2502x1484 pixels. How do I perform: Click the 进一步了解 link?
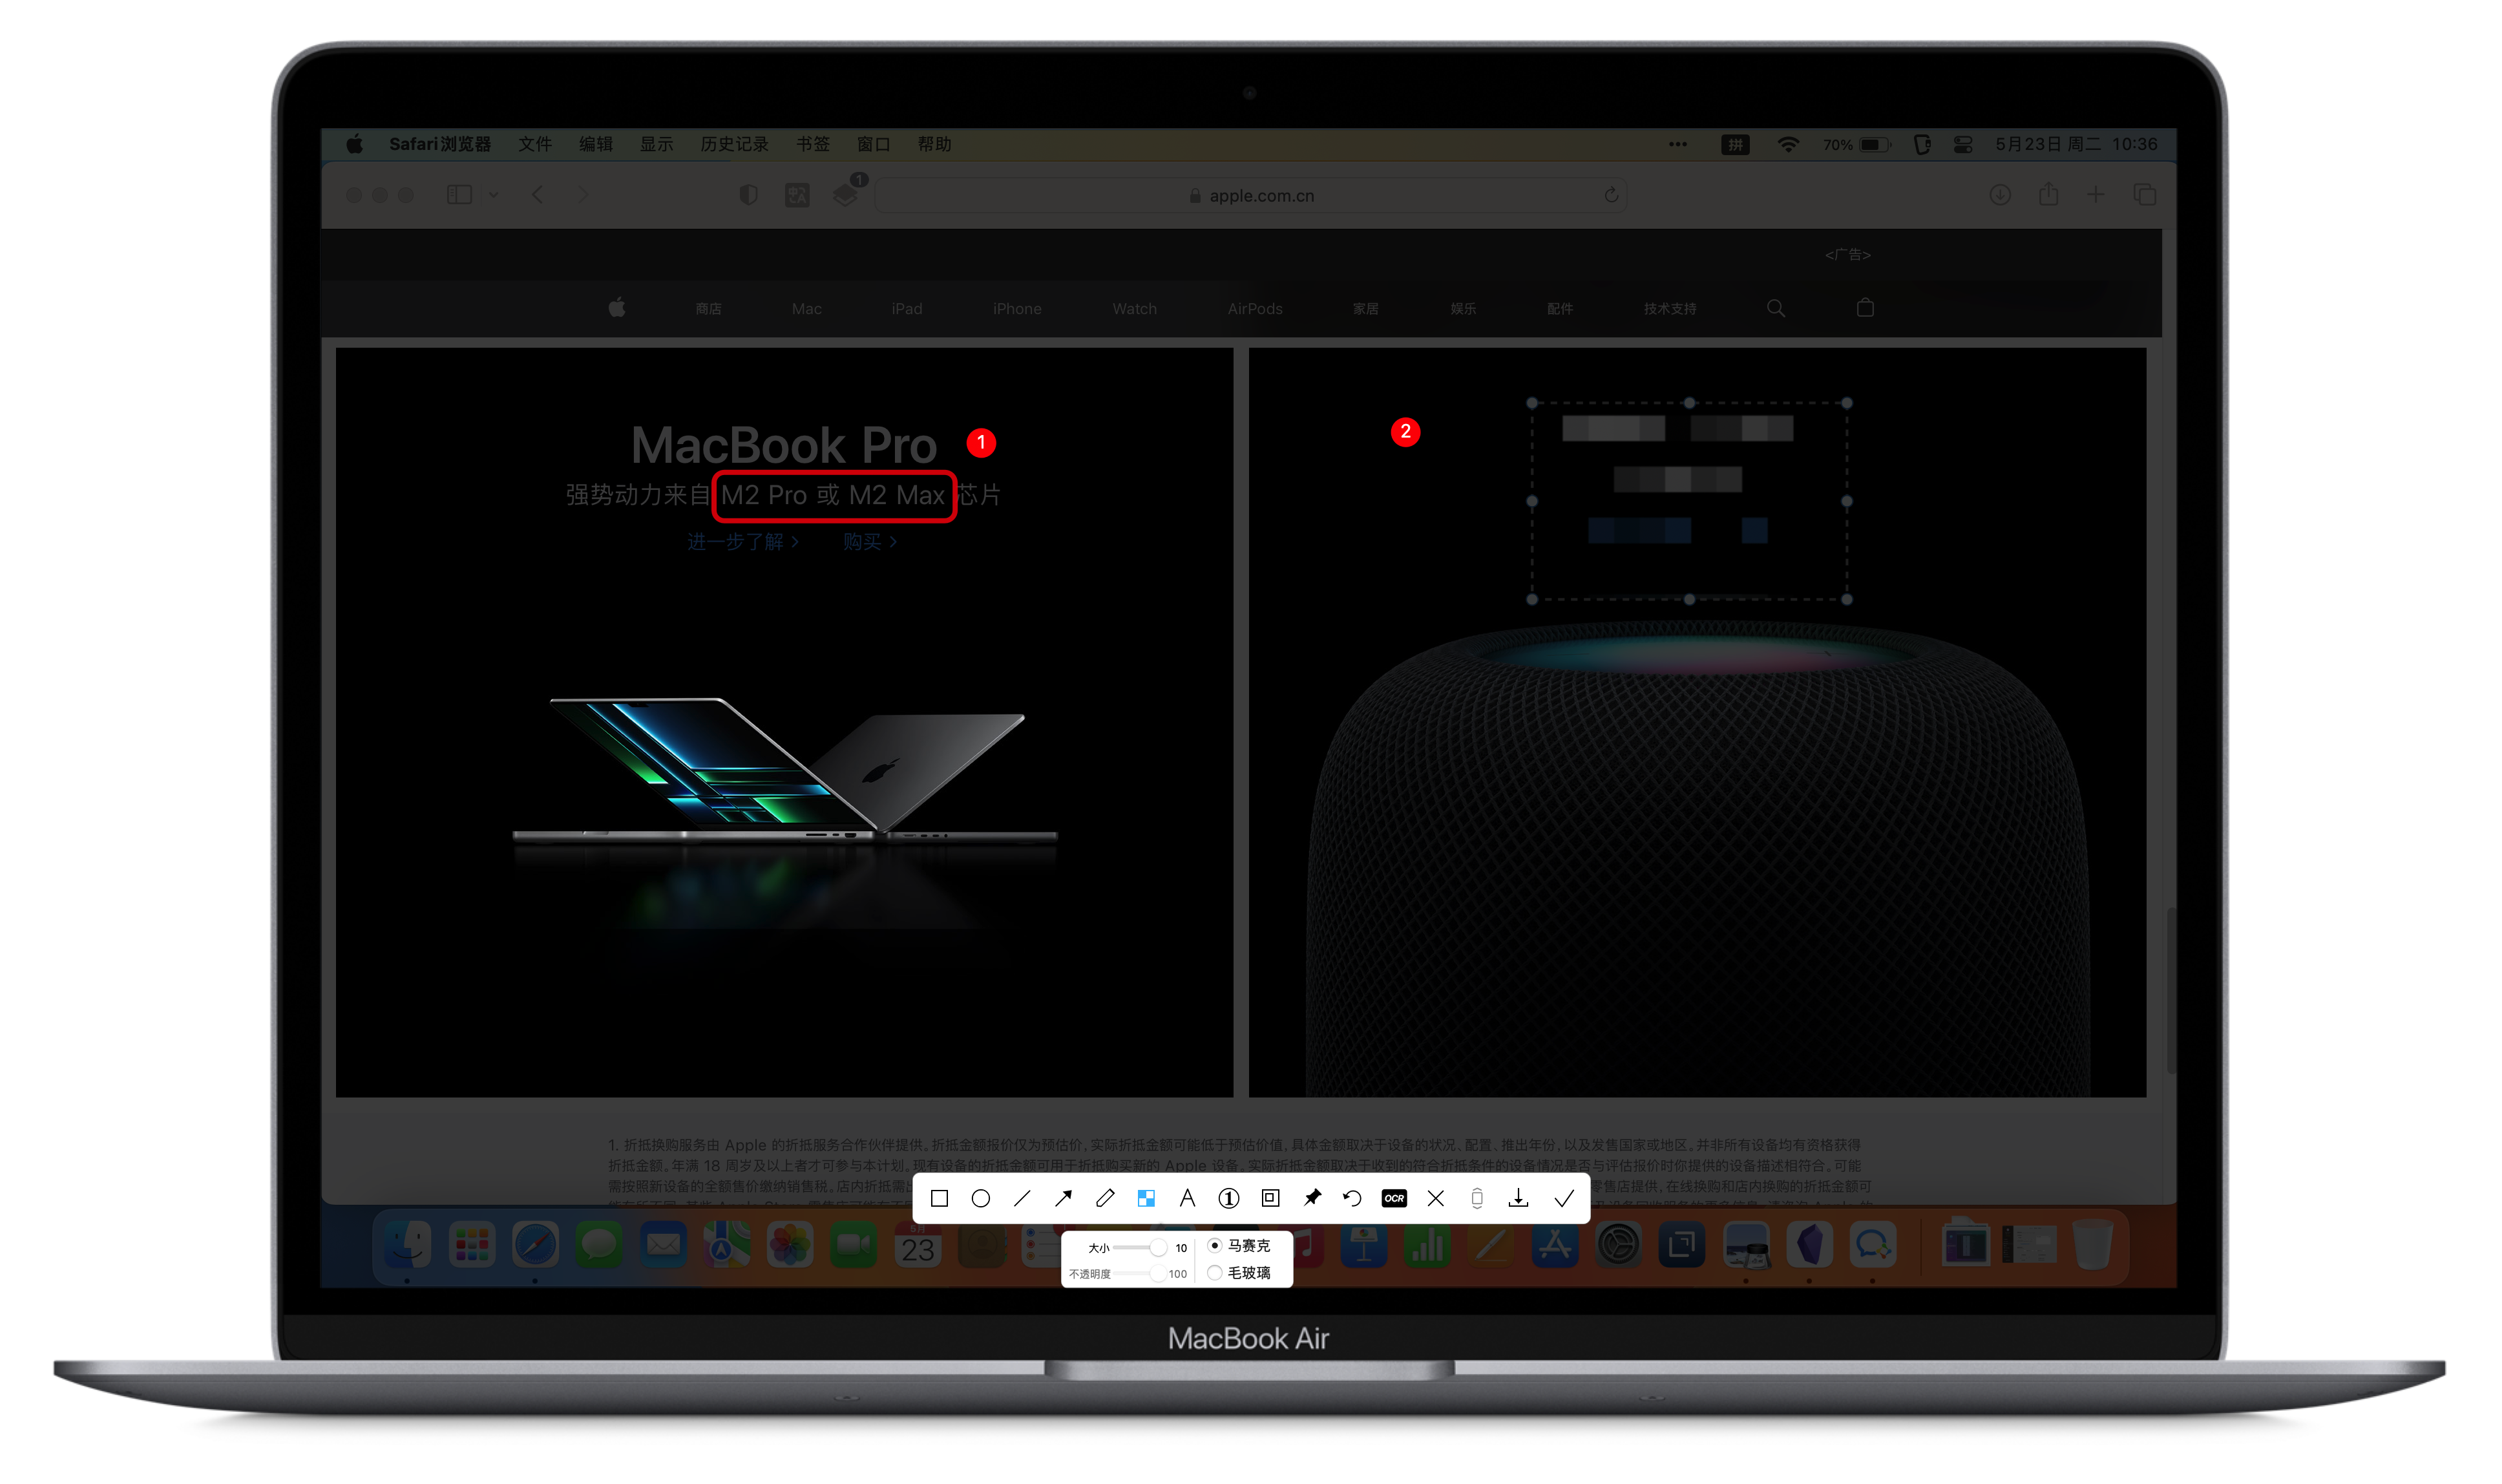click(x=742, y=542)
